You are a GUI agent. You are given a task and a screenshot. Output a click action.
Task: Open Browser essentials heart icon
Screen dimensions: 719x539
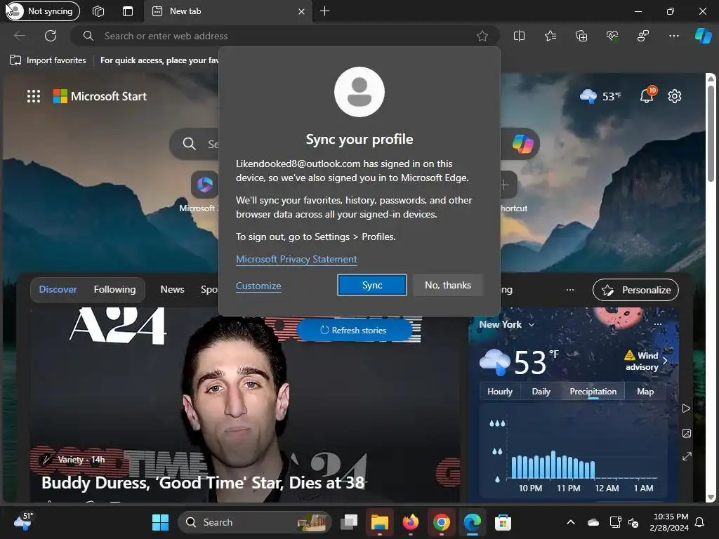point(612,36)
